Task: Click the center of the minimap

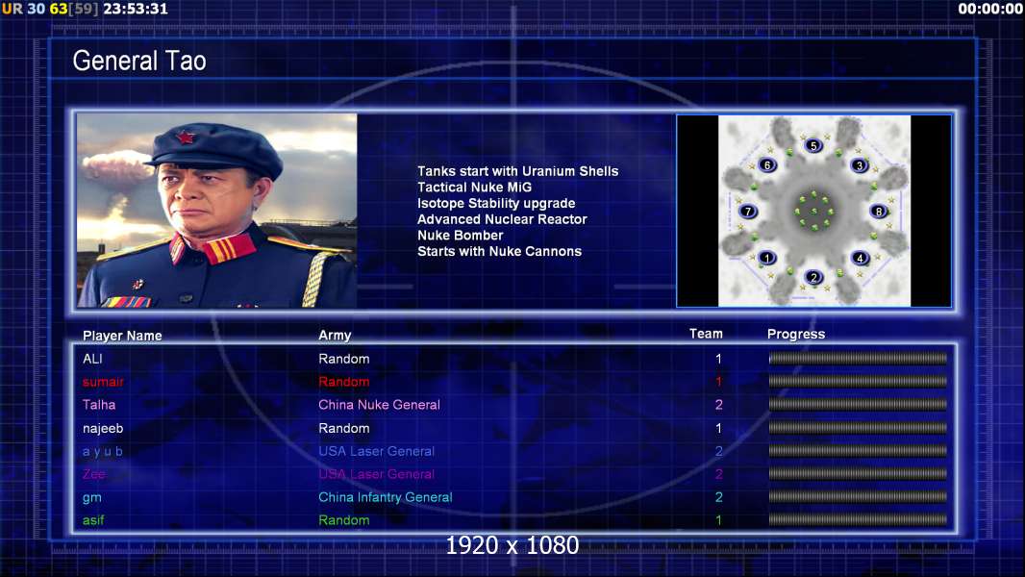Action: point(813,211)
